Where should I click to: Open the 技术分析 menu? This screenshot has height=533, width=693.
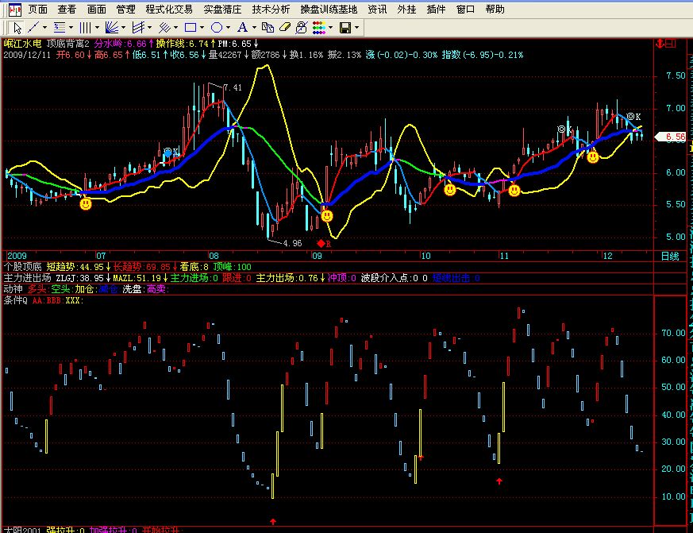271,10
